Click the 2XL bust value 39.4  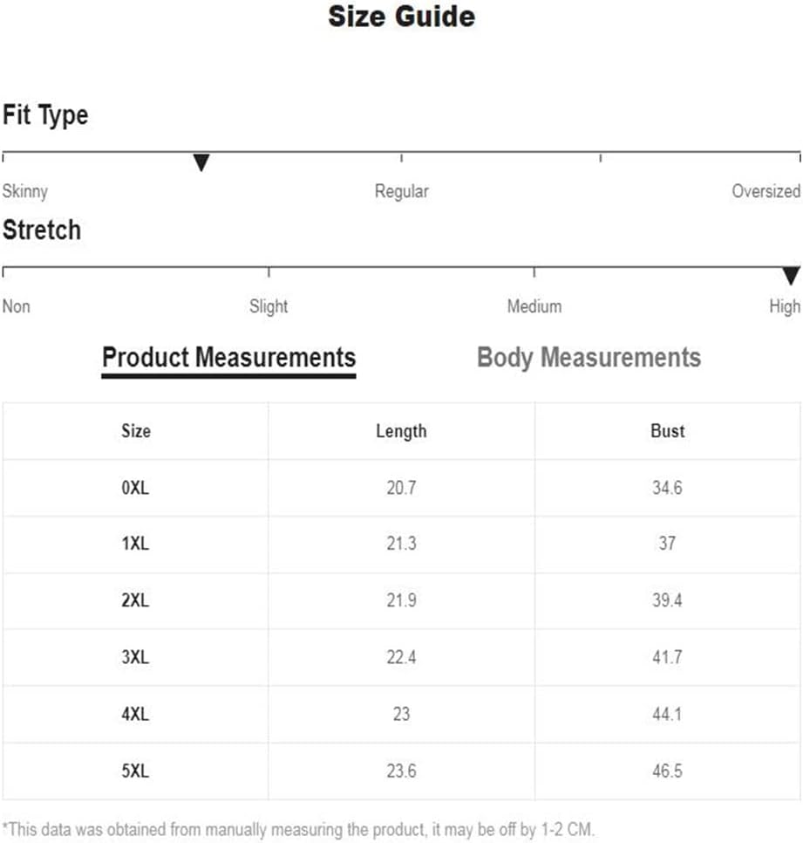click(x=667, y=600)
